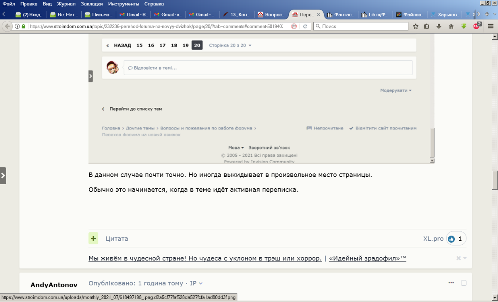The image size is (498, 302).
Task: Open XL.pro user link
Action: [433, 239]
